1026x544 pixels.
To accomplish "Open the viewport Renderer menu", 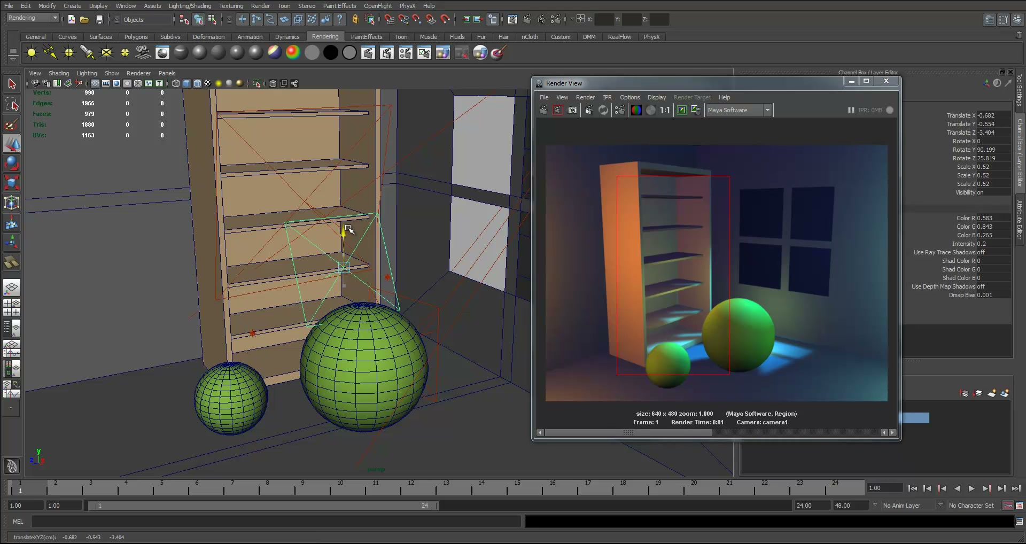I will coord(138,73).
